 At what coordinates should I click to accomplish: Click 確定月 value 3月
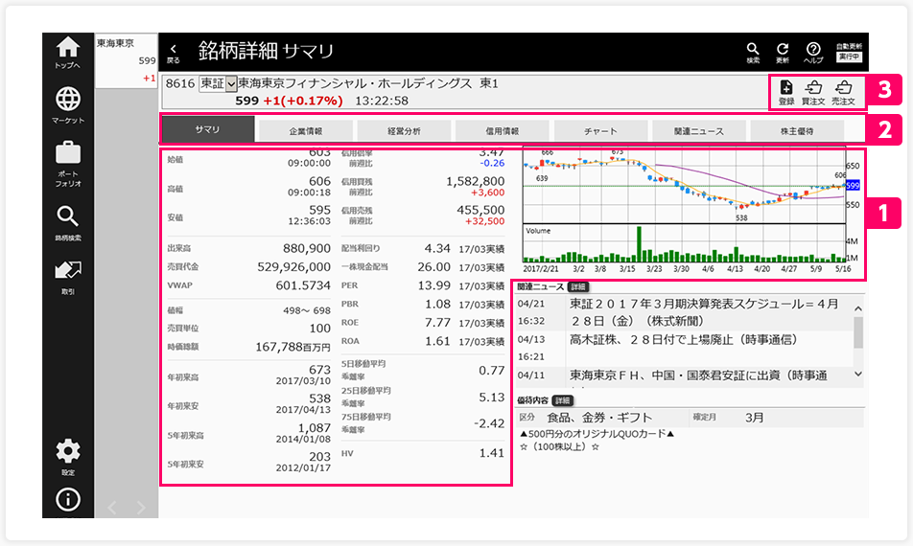754,418
